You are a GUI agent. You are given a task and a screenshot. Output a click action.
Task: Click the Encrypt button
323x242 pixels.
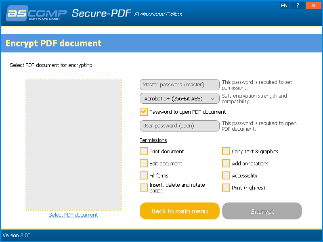(262, 211)
